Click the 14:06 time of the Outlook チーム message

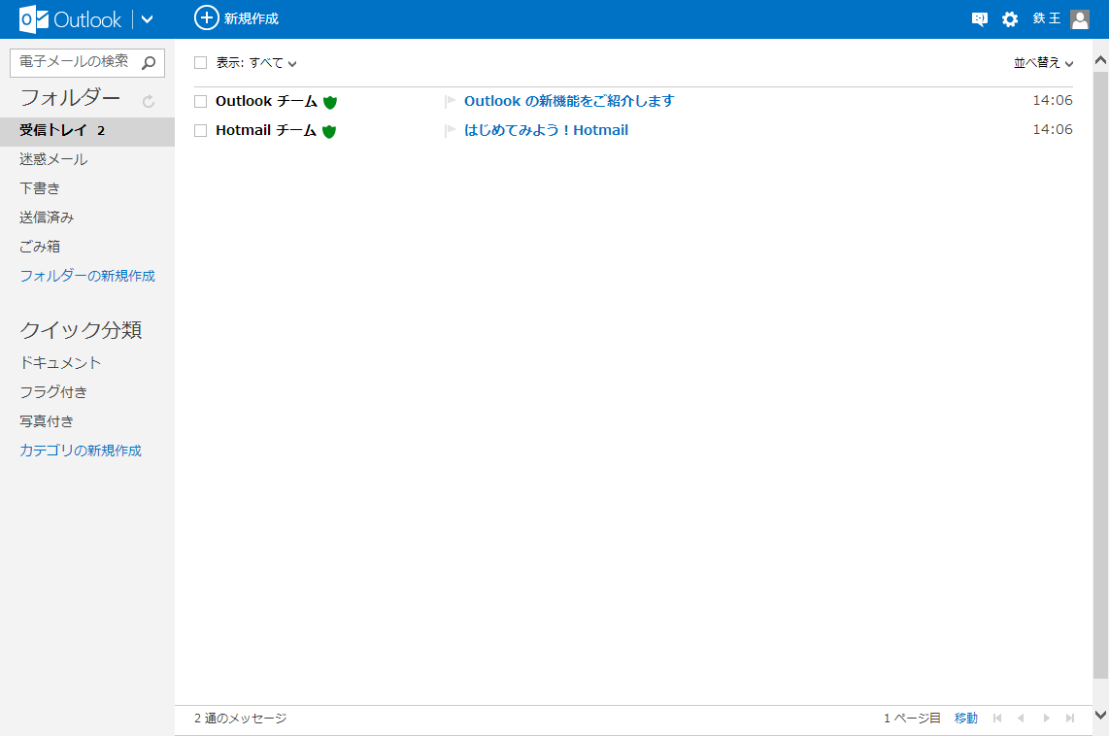[x=1053, y=100]
